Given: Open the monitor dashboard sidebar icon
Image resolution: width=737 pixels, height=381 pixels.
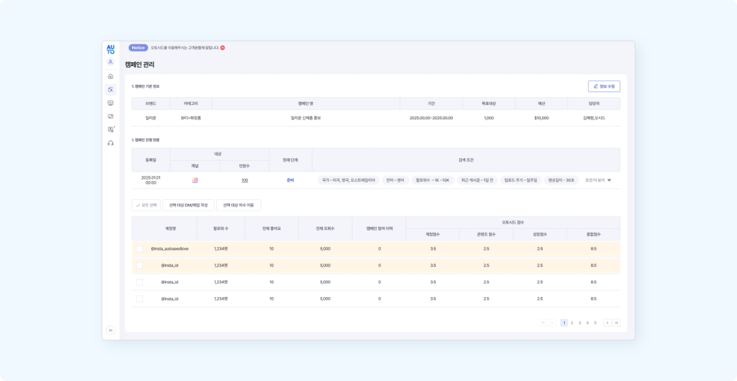Looking at the screenshot, I should 111,103.
